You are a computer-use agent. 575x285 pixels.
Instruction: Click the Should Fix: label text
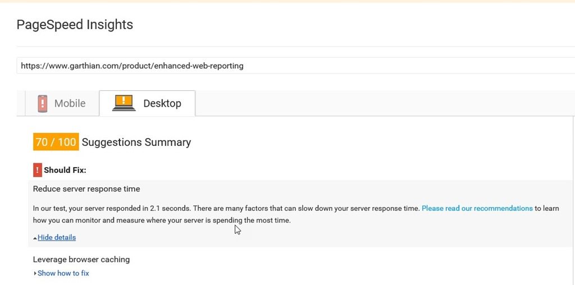(65, 171)
